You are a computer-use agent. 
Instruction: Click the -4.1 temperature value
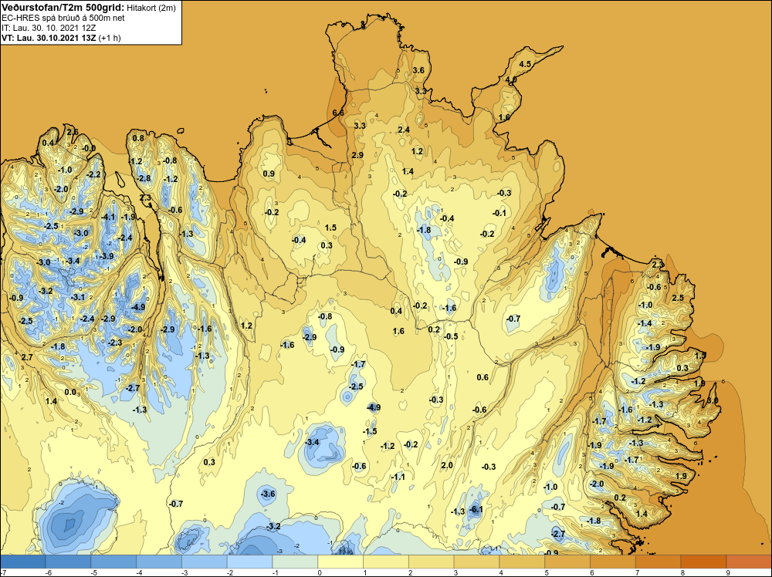108,217
